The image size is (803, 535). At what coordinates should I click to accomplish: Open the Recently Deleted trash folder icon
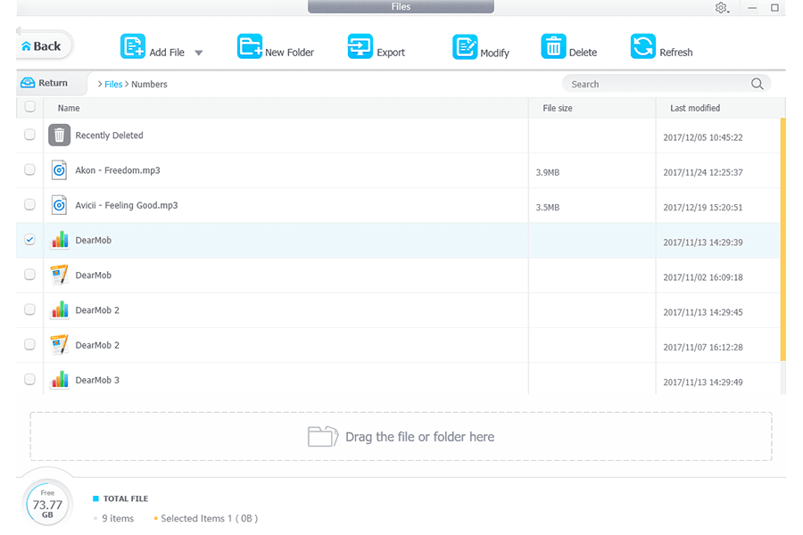[59, 136]
